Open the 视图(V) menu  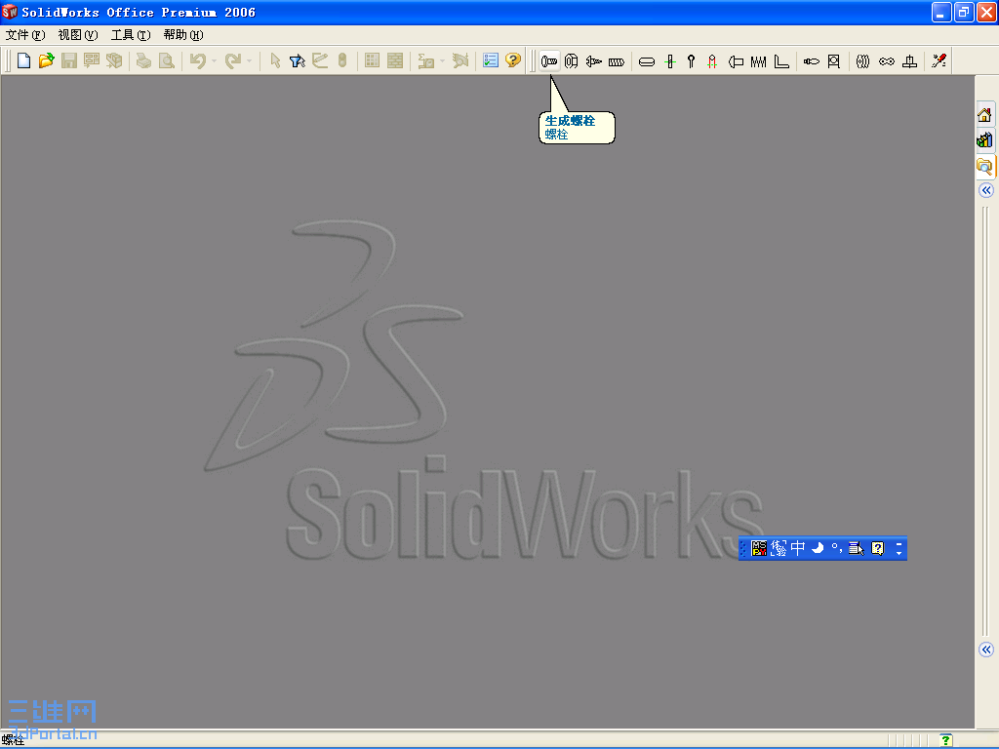(78, 34)
